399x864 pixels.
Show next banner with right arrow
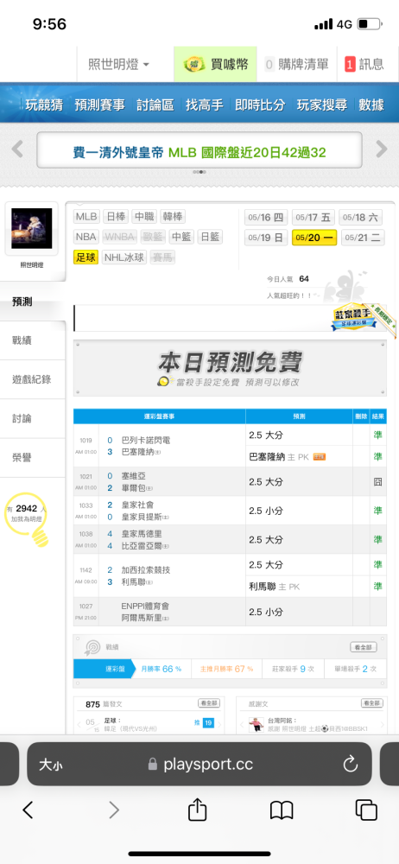(x=382, y=149)
